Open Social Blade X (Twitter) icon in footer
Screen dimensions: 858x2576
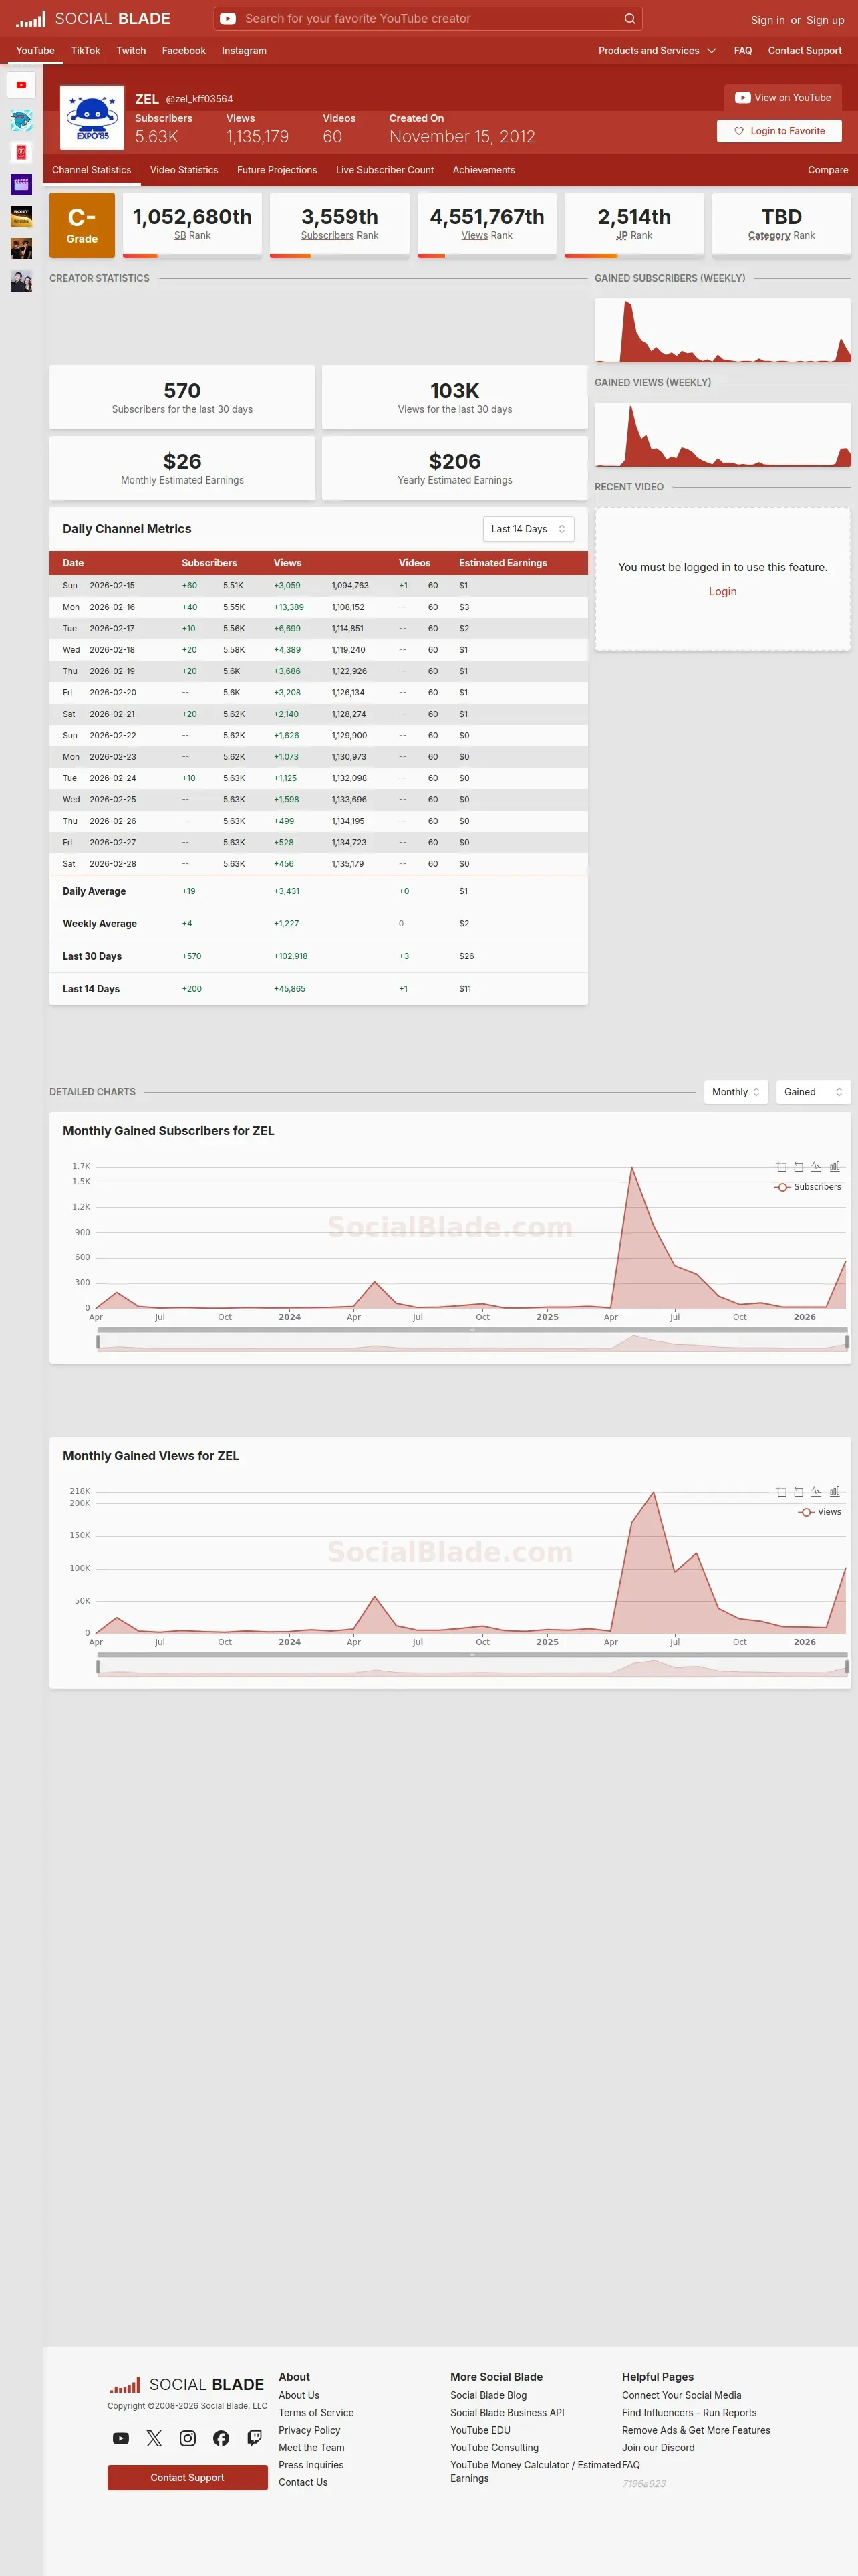[x=154, y=2438]
